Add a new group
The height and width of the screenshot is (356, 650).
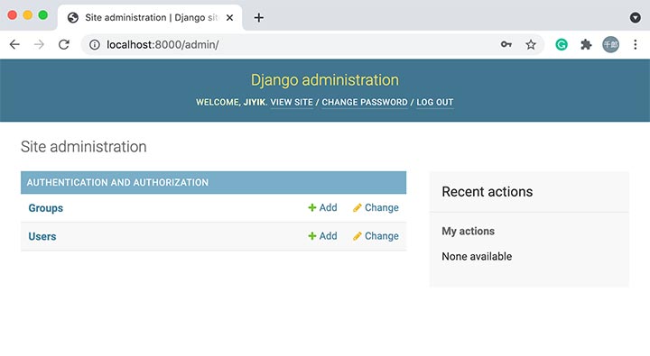click(322, 207)
